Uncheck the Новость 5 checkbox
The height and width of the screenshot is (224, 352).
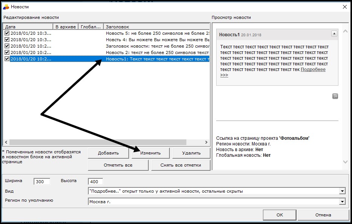[x=7, y=33]
